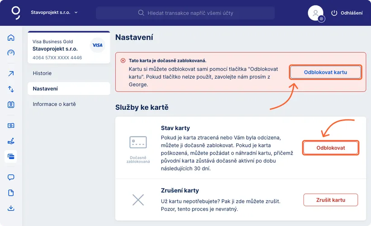
Task: Open the contacts address book icon
Action: coord(11,104)
